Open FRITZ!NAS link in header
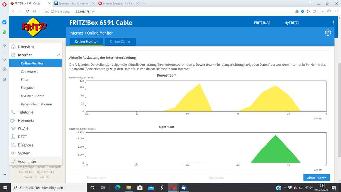The height and width of the screenshot is (192, 341). 262,23
